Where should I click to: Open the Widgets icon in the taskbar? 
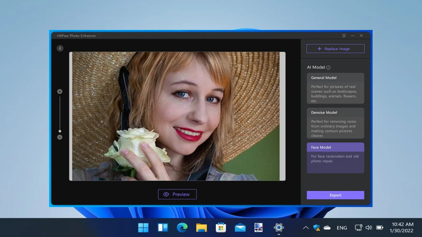163,227
